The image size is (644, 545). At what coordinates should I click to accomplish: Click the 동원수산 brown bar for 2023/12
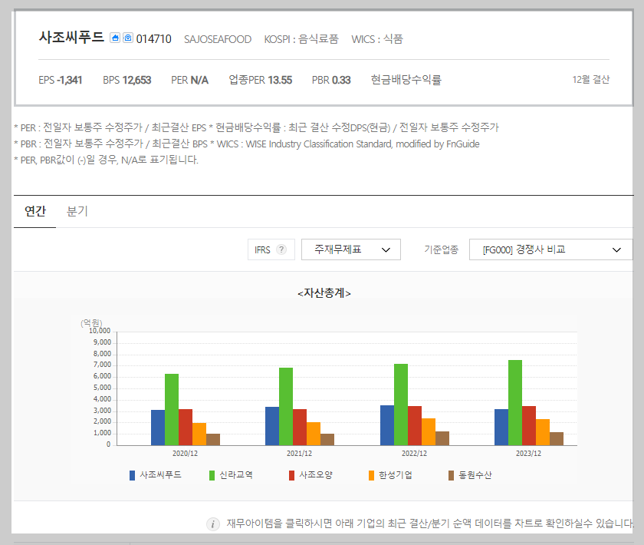tap(557, 438)
